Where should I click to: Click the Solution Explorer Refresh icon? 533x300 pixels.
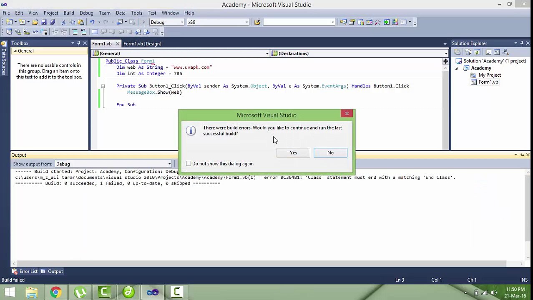477,52
